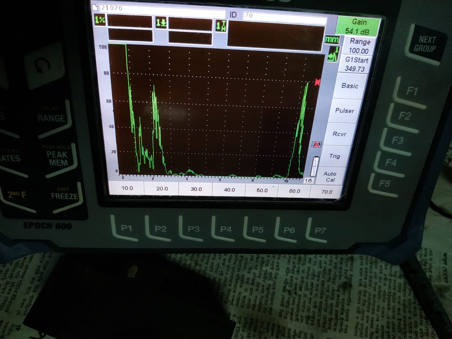Click the 1 T/H reading icon

pyautogui.click(x=221, y=26)
